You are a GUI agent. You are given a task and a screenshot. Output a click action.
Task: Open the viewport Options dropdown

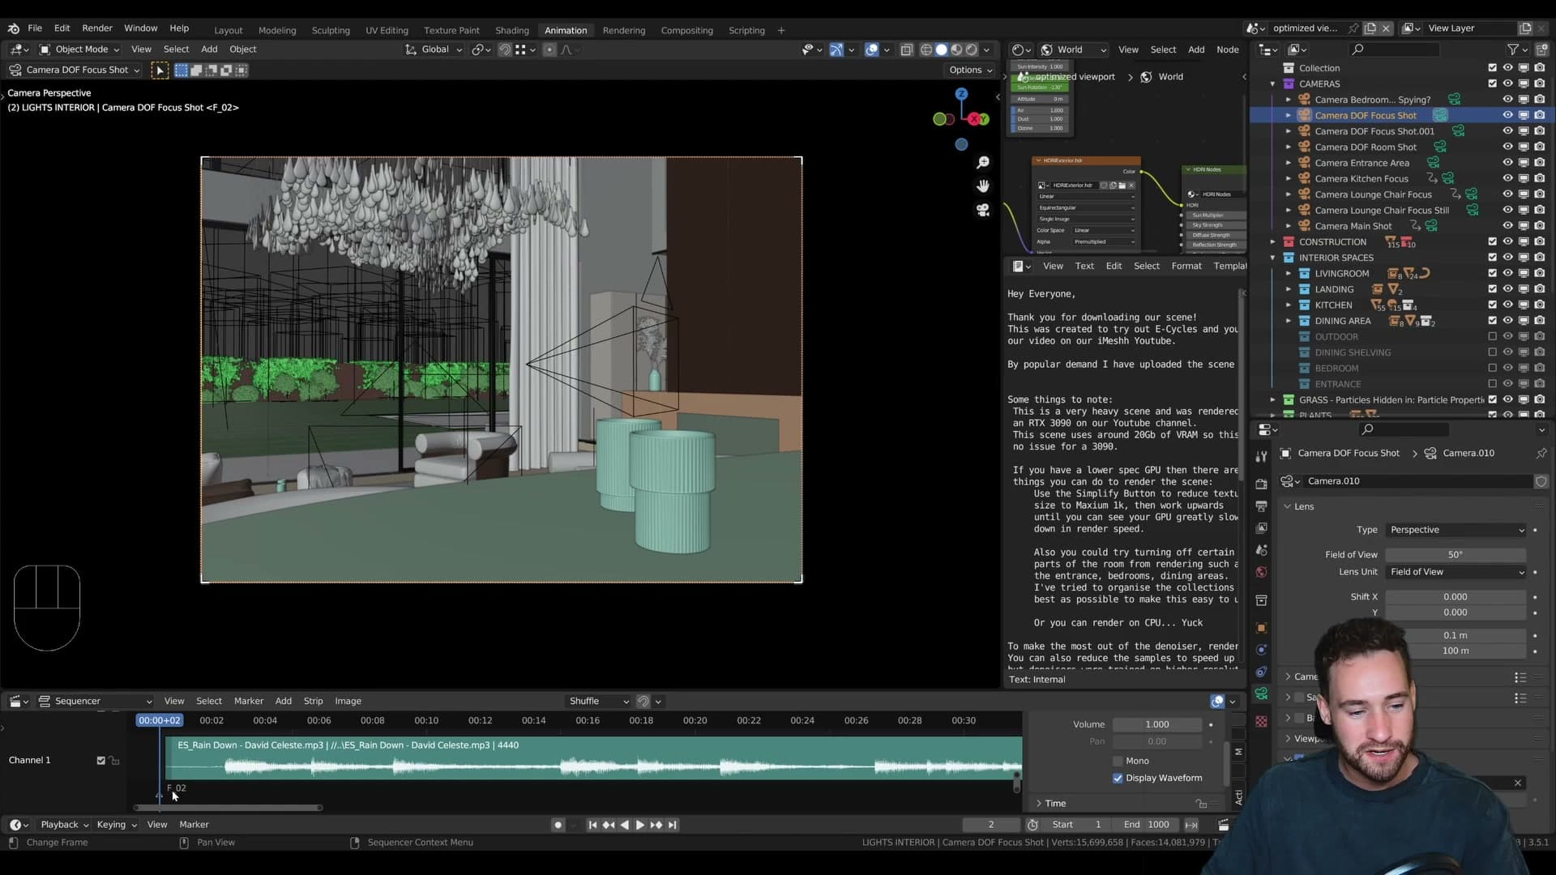pos(970,70)
